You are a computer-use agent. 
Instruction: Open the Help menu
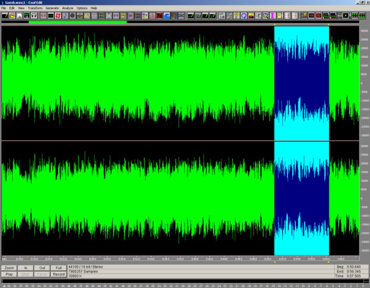(x=94, y=8)
